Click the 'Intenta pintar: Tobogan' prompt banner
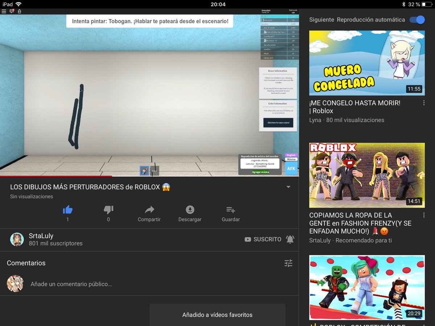 point(150,21)
